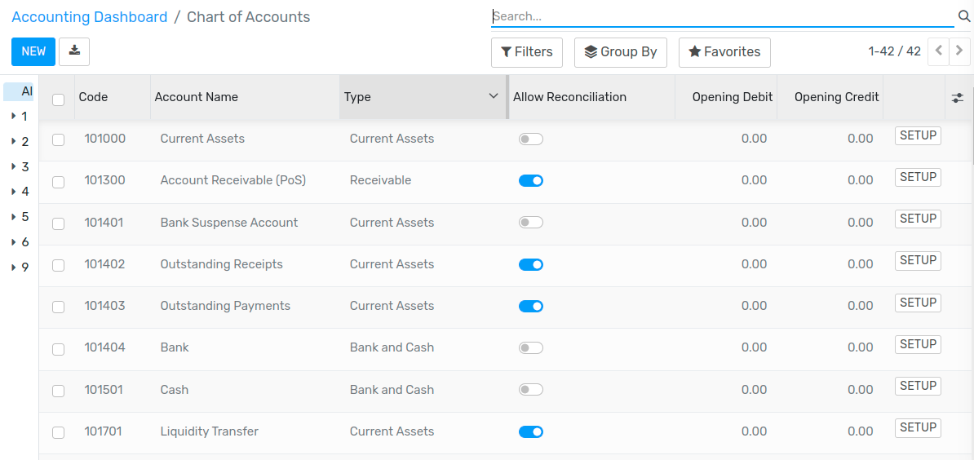The width and height of the screenshot is (974, 460).
Task: Check the Bank Suspense Account row
Action: (59, 223)
